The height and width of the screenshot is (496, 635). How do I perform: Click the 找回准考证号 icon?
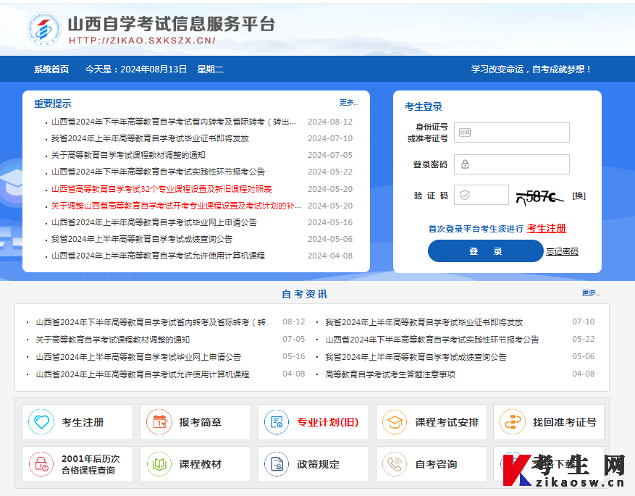point(512,422)
